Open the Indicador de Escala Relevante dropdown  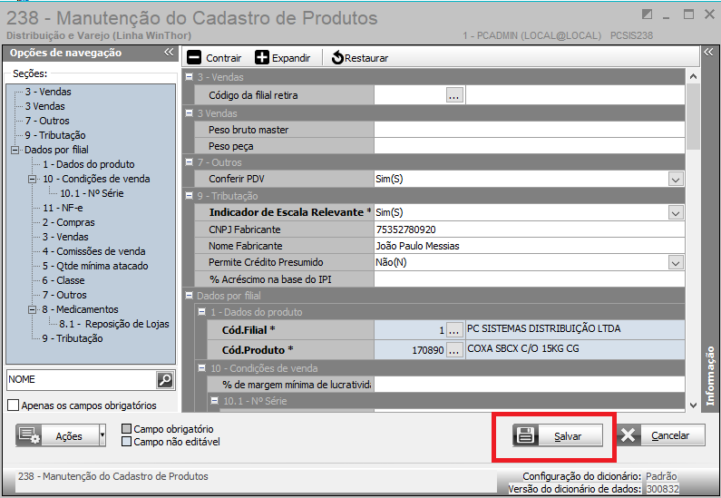[676, 213]
